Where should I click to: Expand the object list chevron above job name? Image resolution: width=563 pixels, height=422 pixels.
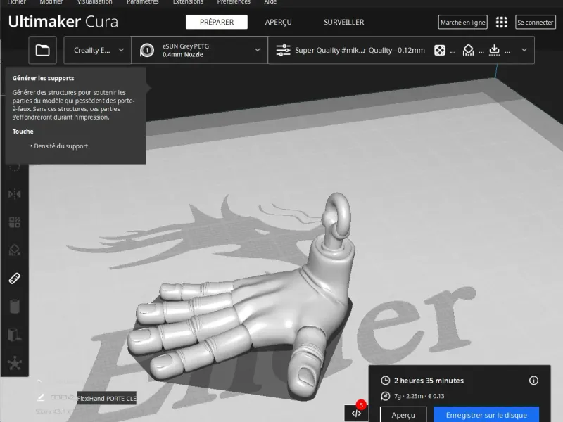pyautogui.click(x=39, y=381)
